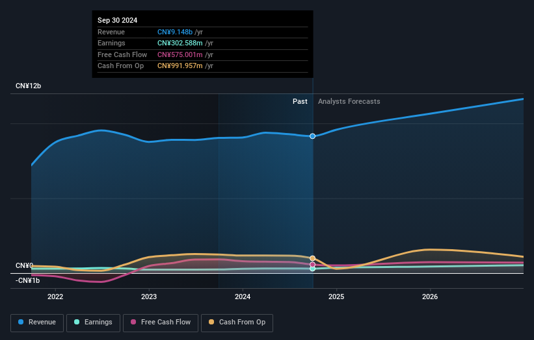Click the CN¥0 y-axis label
Image resolution: width=534 pixels, height=340 pixels.
click(24, 265)
